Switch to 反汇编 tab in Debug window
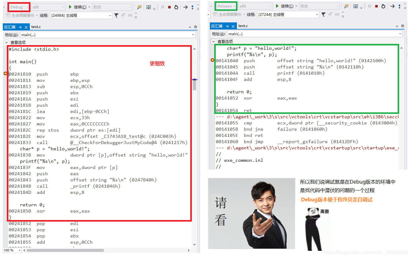411x258 pixels. click(10, 27)
